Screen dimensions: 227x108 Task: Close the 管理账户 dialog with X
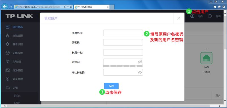pyautogui.click(x=179, y=18)
